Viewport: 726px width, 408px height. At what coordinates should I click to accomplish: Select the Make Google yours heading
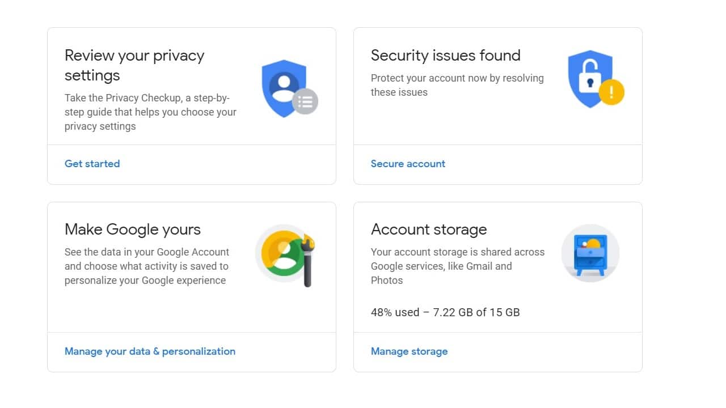tap(133, 229)
